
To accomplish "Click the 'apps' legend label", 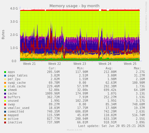I will pyautogui.click(x=11, y=72).
